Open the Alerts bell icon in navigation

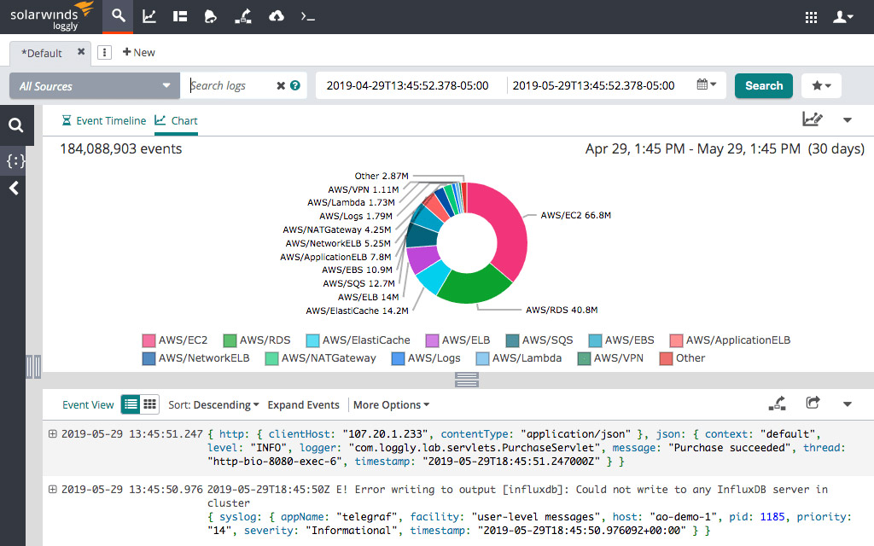tap(211, 16)
